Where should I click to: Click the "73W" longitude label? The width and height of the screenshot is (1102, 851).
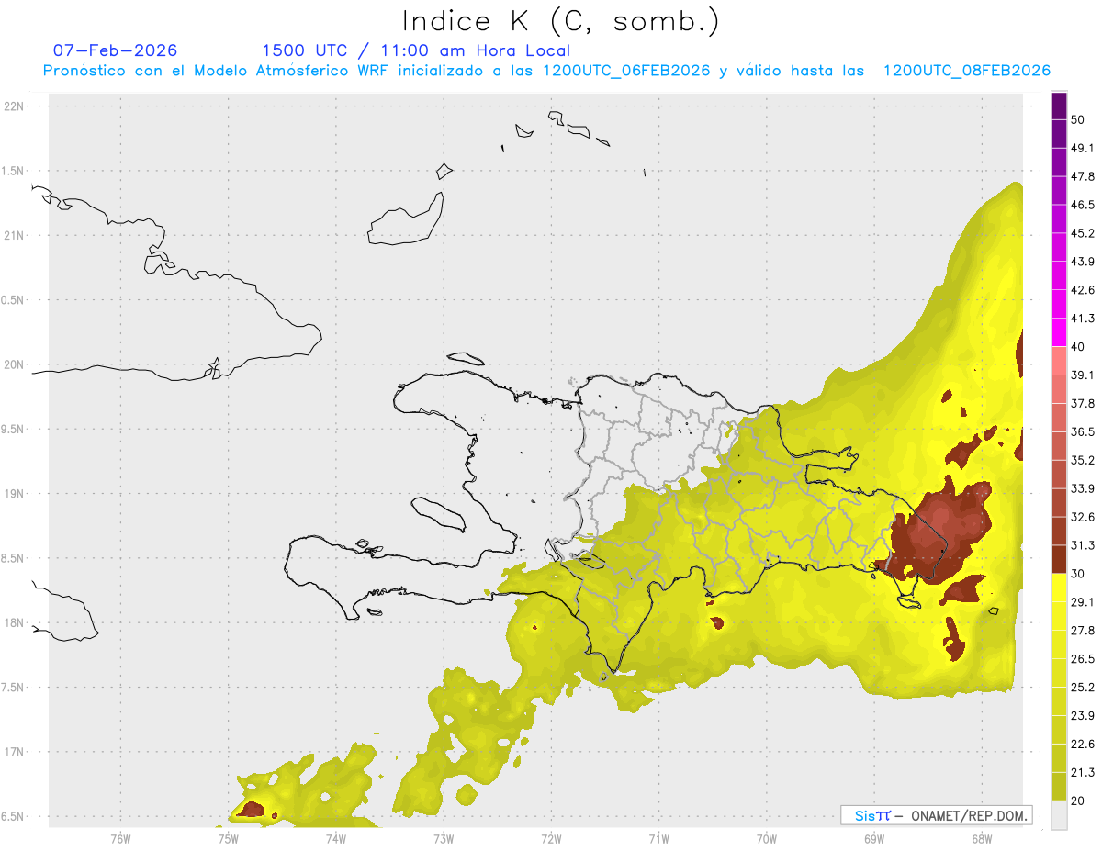coord(444,838)
